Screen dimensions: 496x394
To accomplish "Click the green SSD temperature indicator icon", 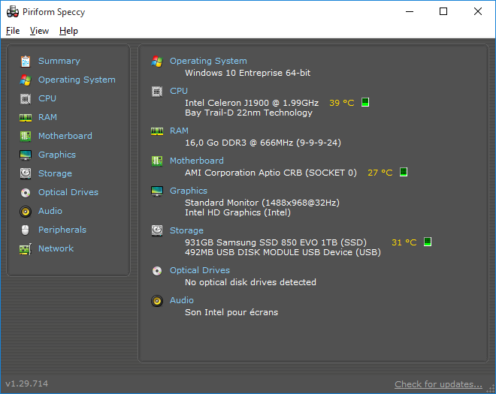I will click(x=428, y=242).
